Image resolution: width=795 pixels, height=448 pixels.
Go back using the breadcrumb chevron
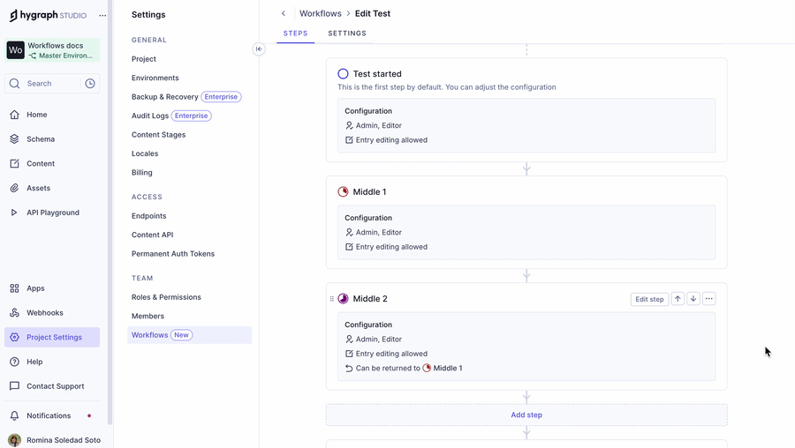tap(284, 14)
